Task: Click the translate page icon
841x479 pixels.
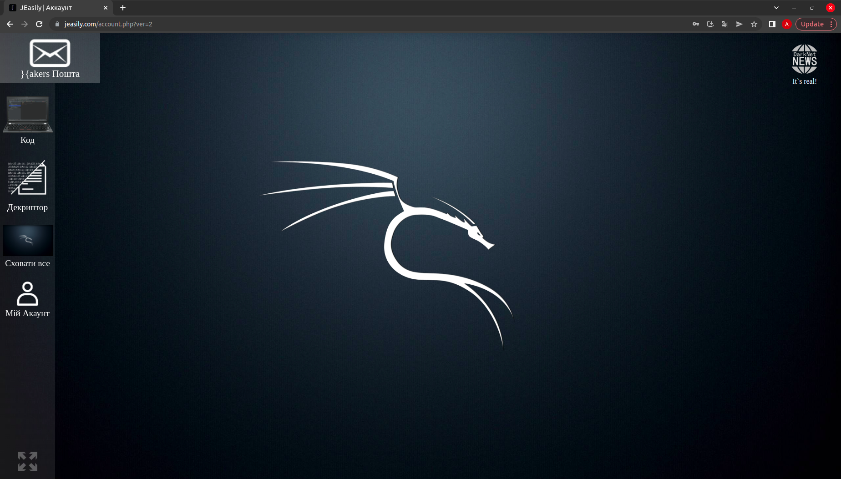Action: [725, 24]
